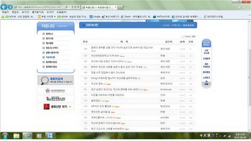Click the page's vertical scrollbar thumb
251x141 pixels.
[x=249, y=77]
